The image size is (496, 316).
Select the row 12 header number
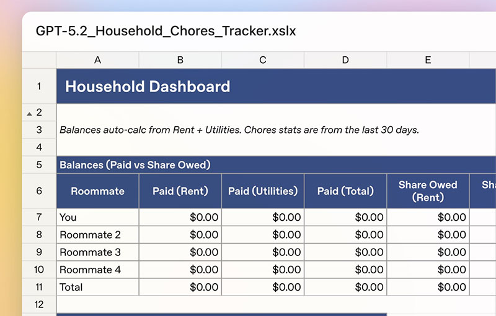point(39,304)
